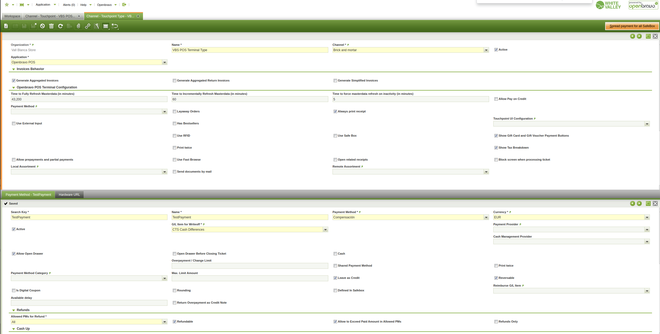This screenshot has width=660, height=334.
Task: Open the Application menu in the top bar
Action: (x=43, y=5)
